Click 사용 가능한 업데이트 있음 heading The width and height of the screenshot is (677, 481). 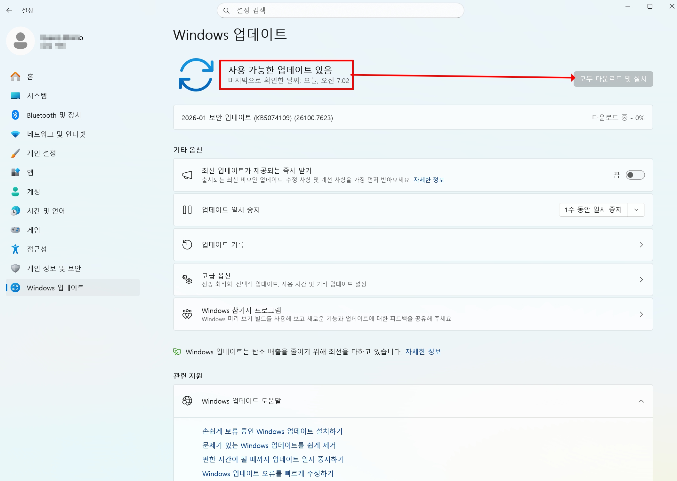pos(280,70)
